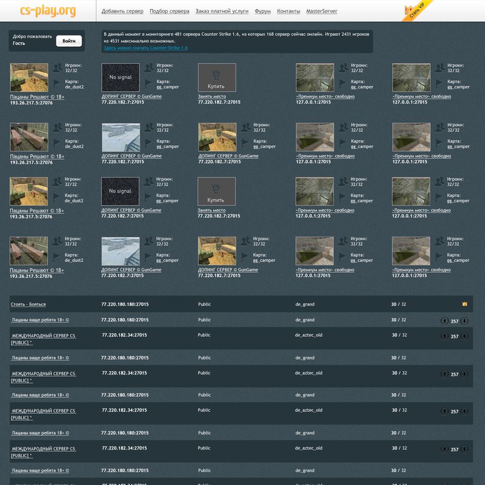The image size is (485, 485).
Task: Open the Подбор сервера menu item
Action: (x=170, y=11)
